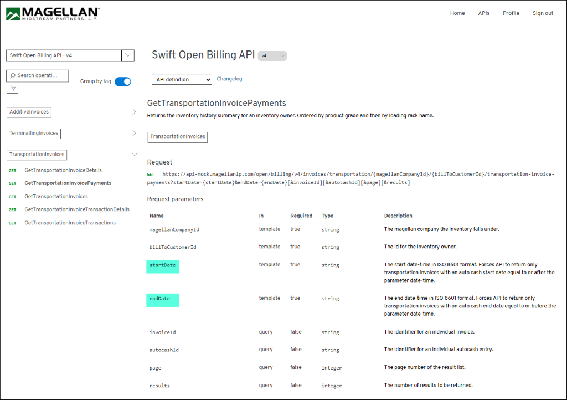This screenshot has height=400, width=567.
Task: Disable the Group by tag toggle
Action: click(122, 81)
